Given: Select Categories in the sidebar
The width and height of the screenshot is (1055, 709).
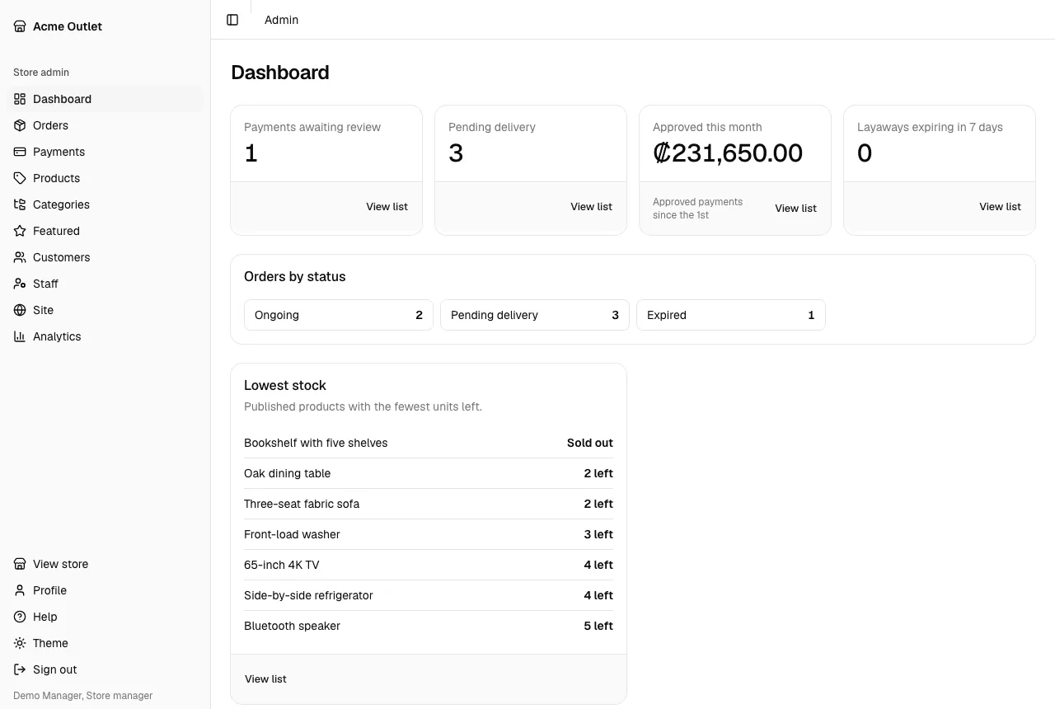Looking at the screenshot, I should 105,204.
